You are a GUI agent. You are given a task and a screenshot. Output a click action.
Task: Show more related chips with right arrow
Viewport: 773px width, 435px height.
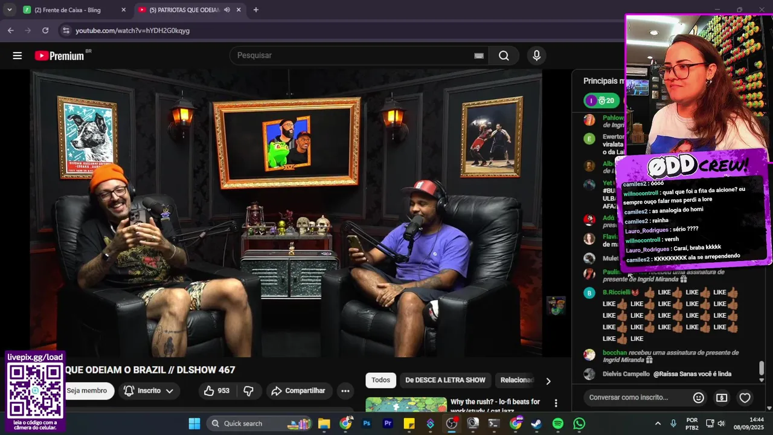point(548,381)
